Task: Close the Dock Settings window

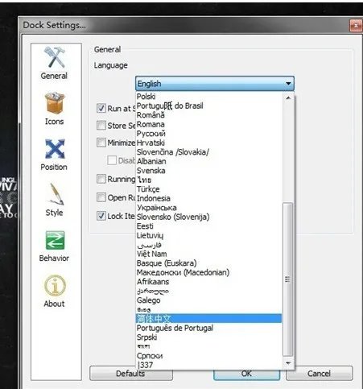Action: point(356,26)
